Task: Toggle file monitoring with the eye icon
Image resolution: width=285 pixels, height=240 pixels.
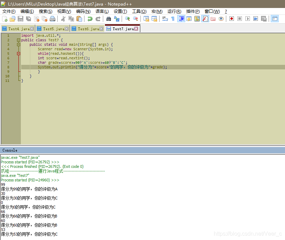Action: tap(221, 19)
